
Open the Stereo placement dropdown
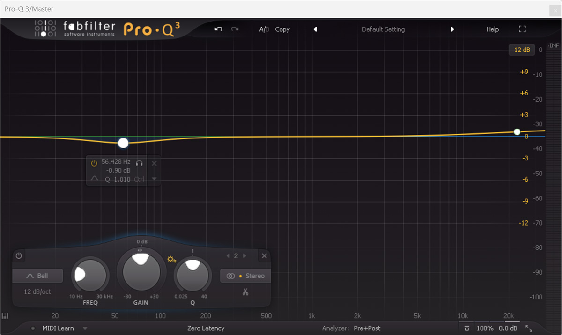[245, 276]
